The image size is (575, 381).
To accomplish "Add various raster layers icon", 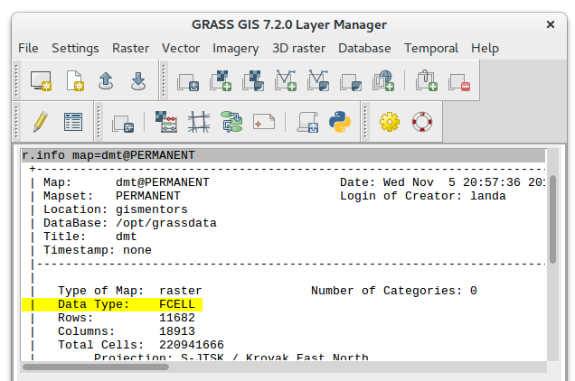I will coord(253,81).
